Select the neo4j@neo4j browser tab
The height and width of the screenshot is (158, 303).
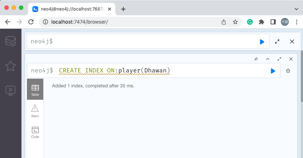pos(72,9)
